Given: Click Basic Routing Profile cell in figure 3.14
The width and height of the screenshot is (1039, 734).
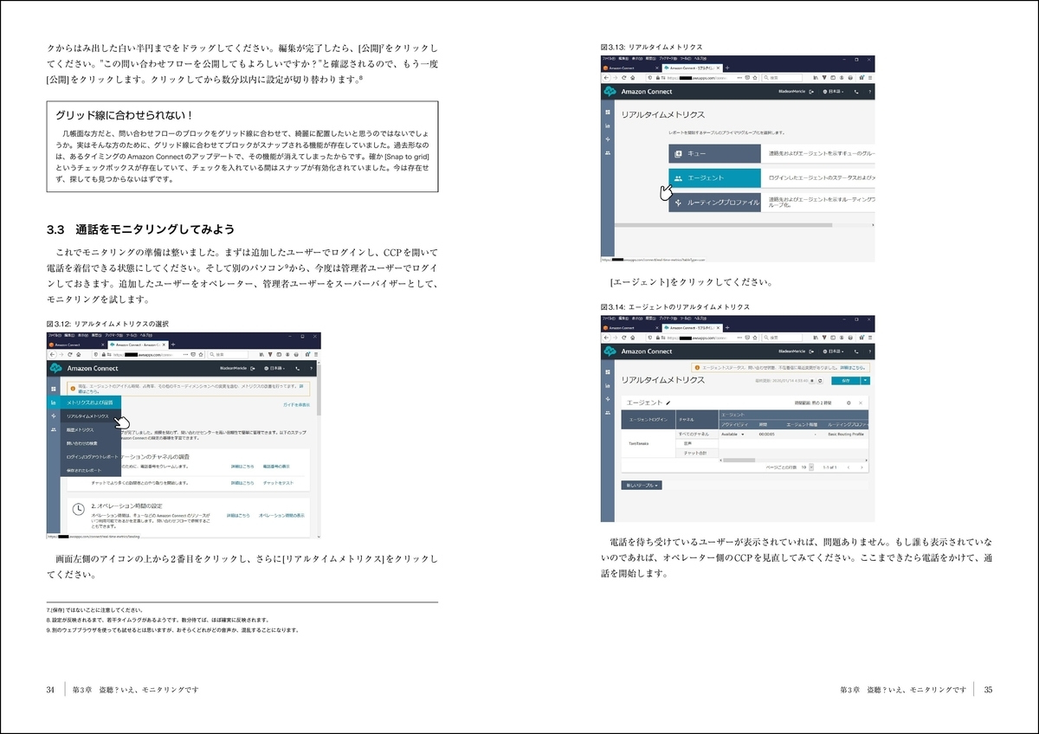Looking at the screenshot, I should tap(846, 435).
